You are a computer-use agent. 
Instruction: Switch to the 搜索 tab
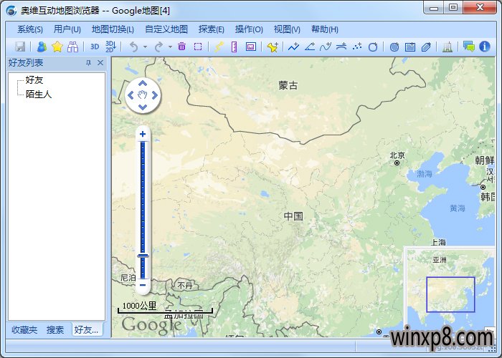click(55, 329)
